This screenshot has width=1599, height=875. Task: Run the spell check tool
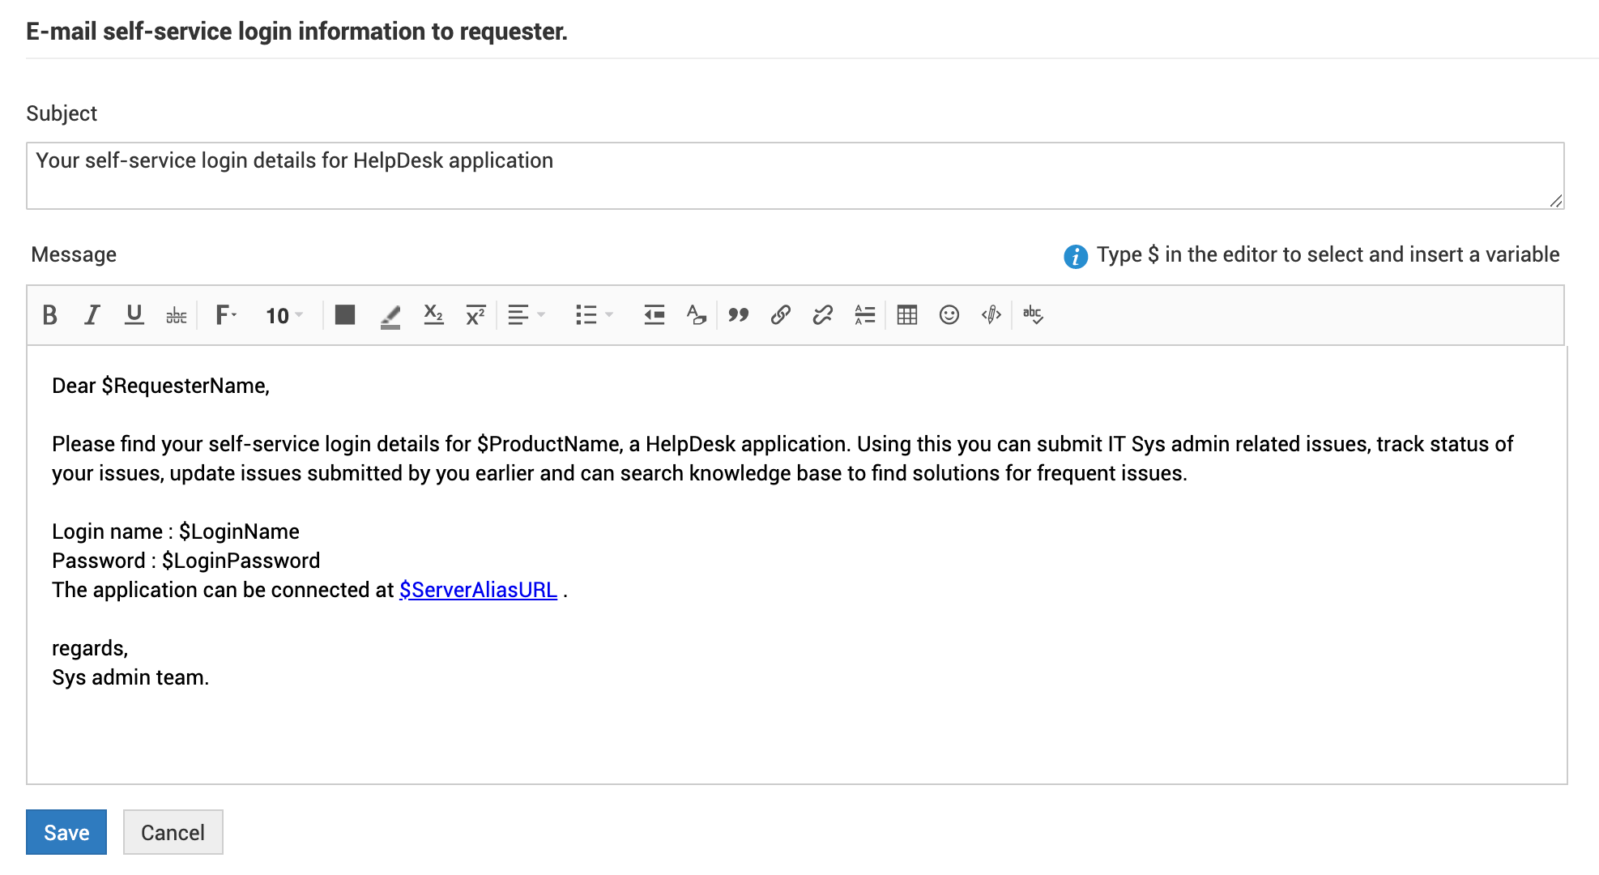point(1033,315)
